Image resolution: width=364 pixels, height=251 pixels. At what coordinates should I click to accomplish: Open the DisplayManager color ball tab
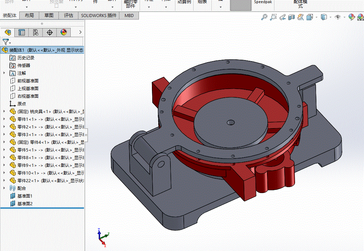coord(63,32)
